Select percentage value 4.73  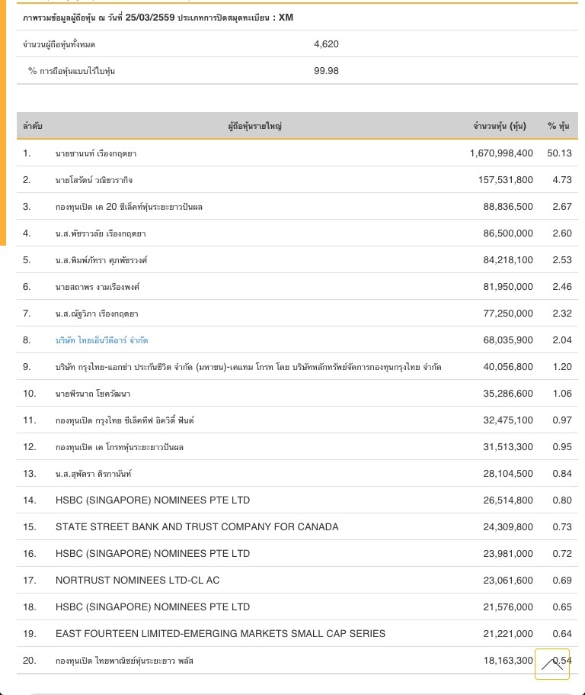click(562, 180)
